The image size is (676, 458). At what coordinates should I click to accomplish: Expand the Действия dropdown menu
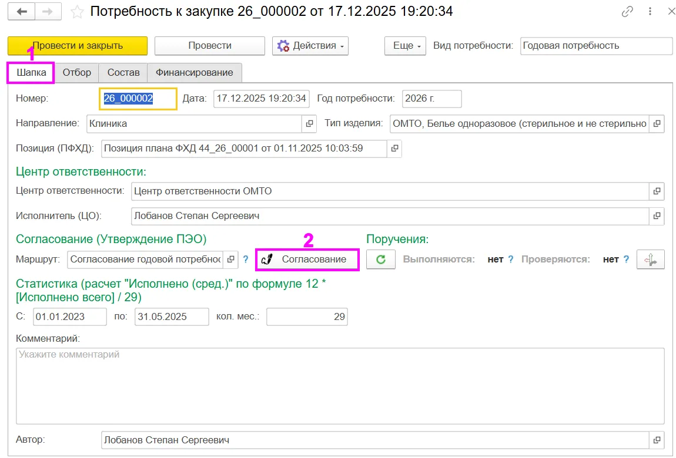click(x=310, y=46)
